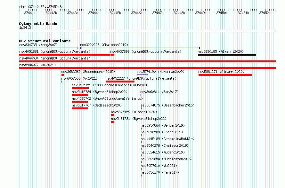
Task: Select the red bar under nsv5415784
Action: 80,95
